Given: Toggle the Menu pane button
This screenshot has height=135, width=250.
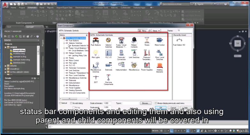Looking at the screenshot, I should [x=142, y=31].
